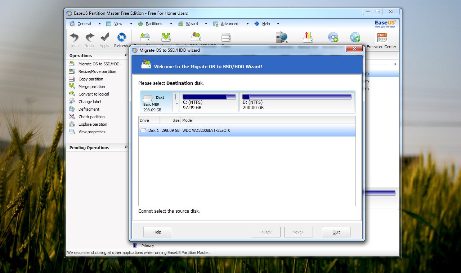Open the Partitions menu
The width and height of the screenshot is (461, 273).
(154, 24)
